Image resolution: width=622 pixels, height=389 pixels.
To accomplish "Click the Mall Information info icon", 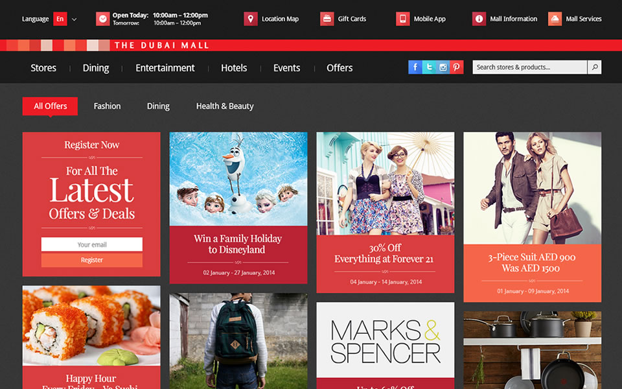I will [479, 19].
